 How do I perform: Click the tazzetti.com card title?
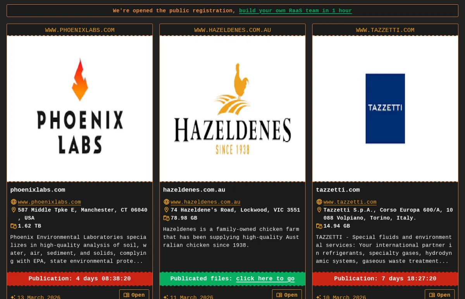338,190
